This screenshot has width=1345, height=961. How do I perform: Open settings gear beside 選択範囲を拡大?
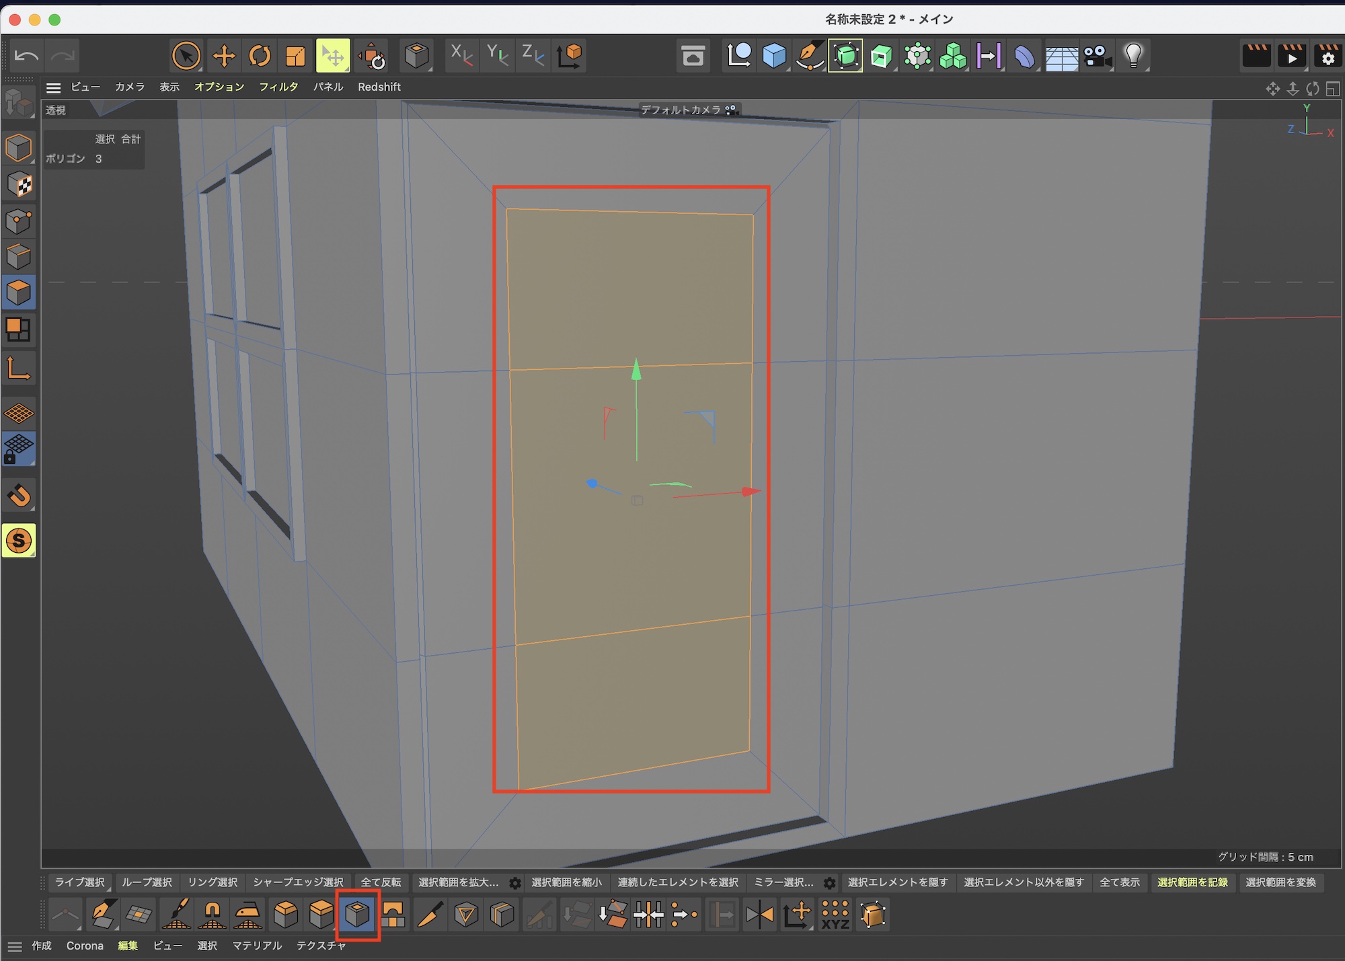pos(515,883)
